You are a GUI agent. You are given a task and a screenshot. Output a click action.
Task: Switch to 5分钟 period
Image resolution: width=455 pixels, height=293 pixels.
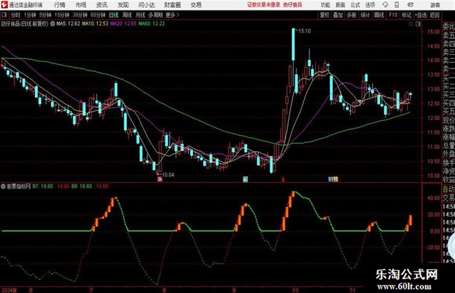point(45,15)
